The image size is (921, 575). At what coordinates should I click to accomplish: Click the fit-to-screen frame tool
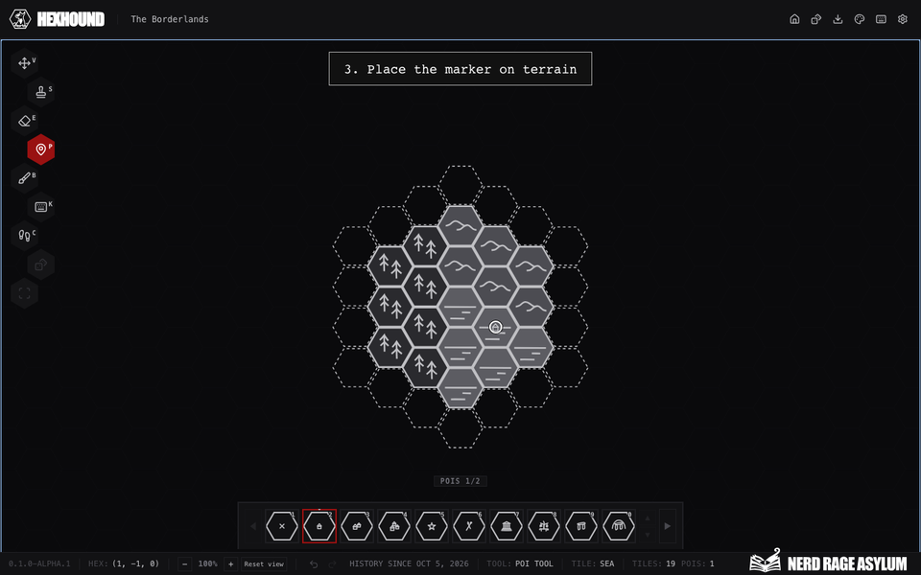coord(25,293)
